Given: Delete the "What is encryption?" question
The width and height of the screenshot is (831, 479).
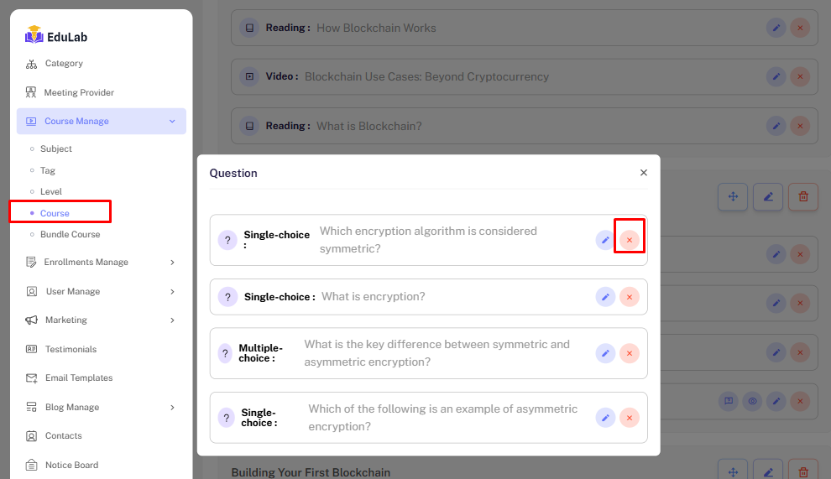Looking at the screenshot, I should [630, 297].
